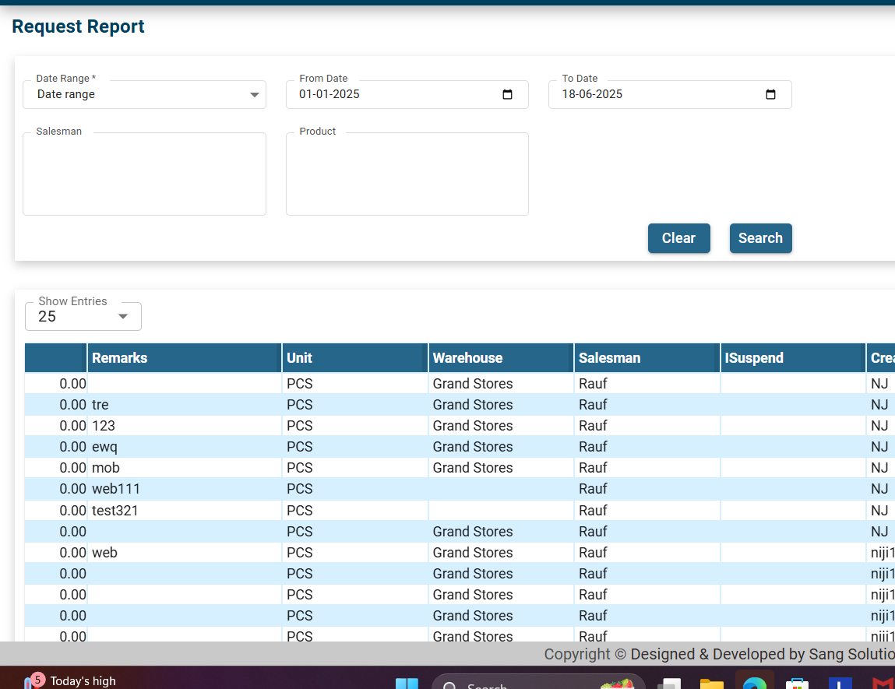Sort by the Warehouse column header
895x689 pixels.
(x=467, y=358)
